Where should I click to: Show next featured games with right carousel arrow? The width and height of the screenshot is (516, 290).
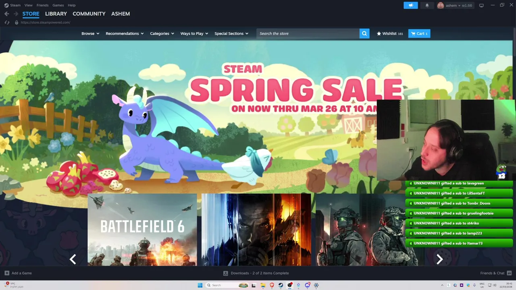point(439,259)
